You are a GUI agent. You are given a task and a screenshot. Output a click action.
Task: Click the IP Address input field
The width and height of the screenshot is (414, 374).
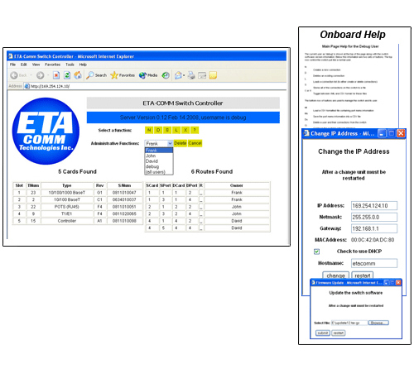(x=374, y=206)
